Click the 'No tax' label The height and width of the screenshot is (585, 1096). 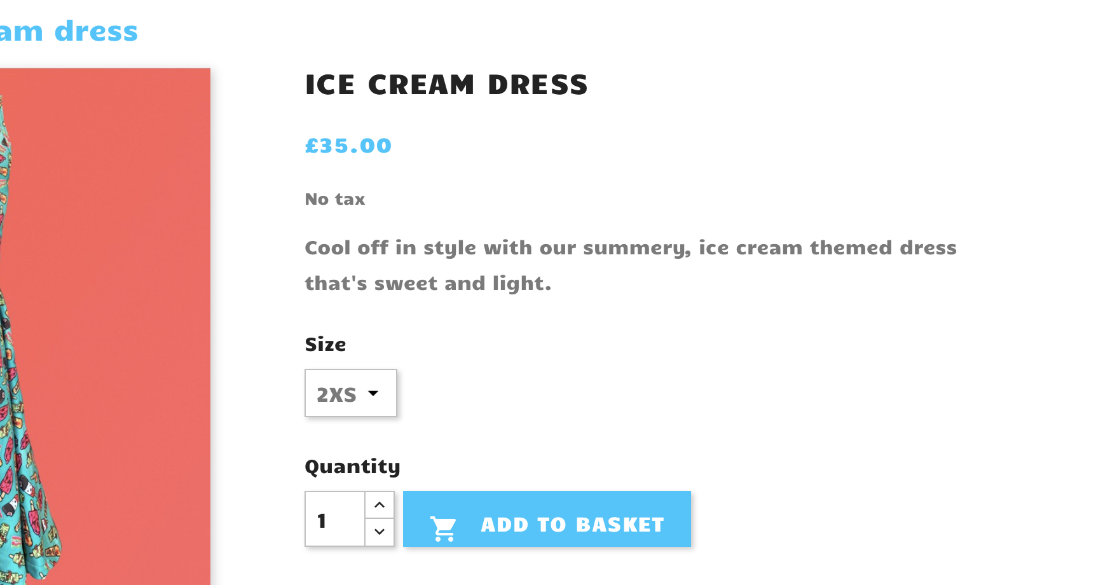click(334, 199)
